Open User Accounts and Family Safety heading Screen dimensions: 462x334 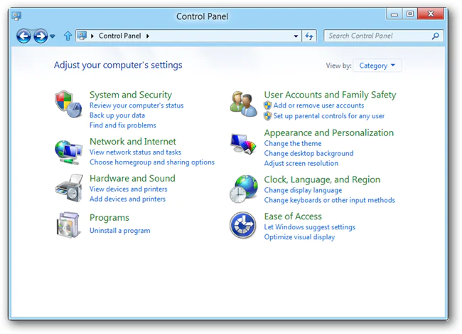click(x=330, y=95)
